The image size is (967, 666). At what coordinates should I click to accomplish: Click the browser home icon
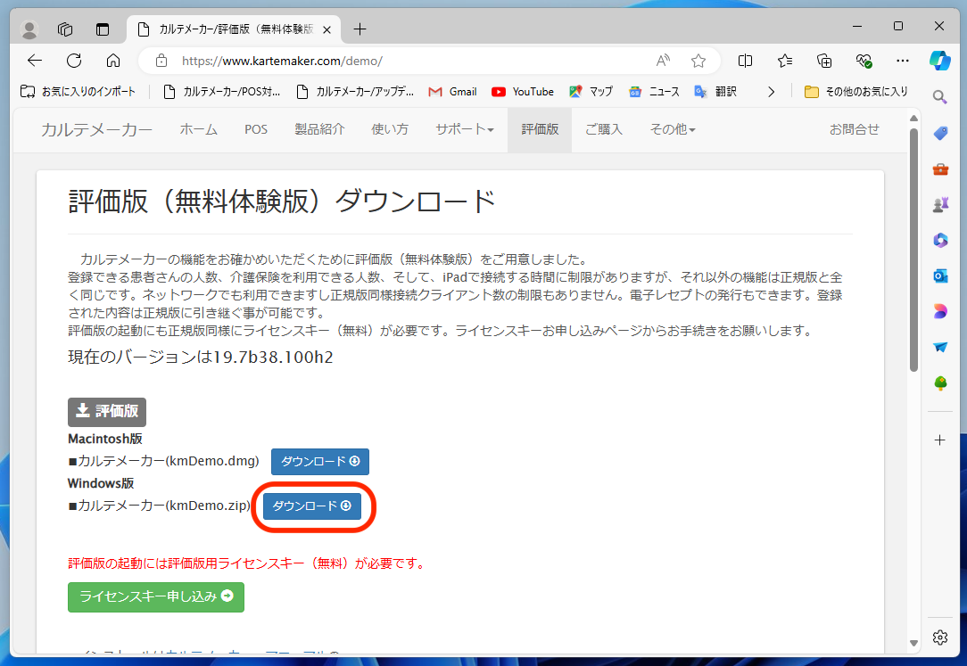point(113,61)
